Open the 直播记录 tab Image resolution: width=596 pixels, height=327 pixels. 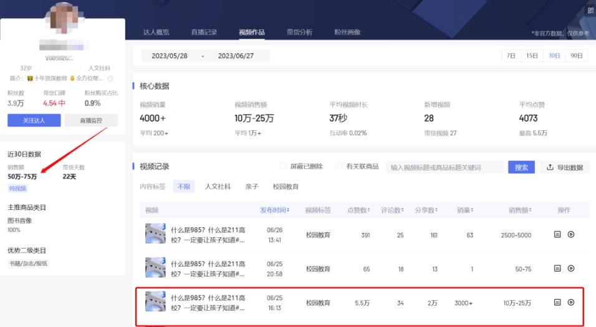click(203, 32)
